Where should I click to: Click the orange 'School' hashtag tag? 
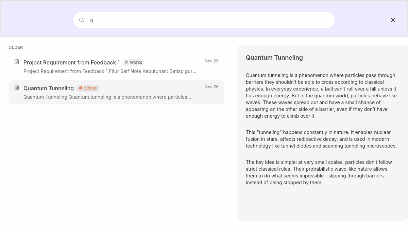tap(88, 88)
